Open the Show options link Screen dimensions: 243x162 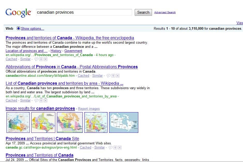[x=33, y=28]
